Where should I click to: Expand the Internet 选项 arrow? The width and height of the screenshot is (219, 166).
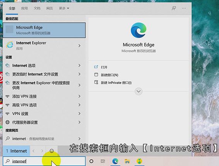coord(79,65)
